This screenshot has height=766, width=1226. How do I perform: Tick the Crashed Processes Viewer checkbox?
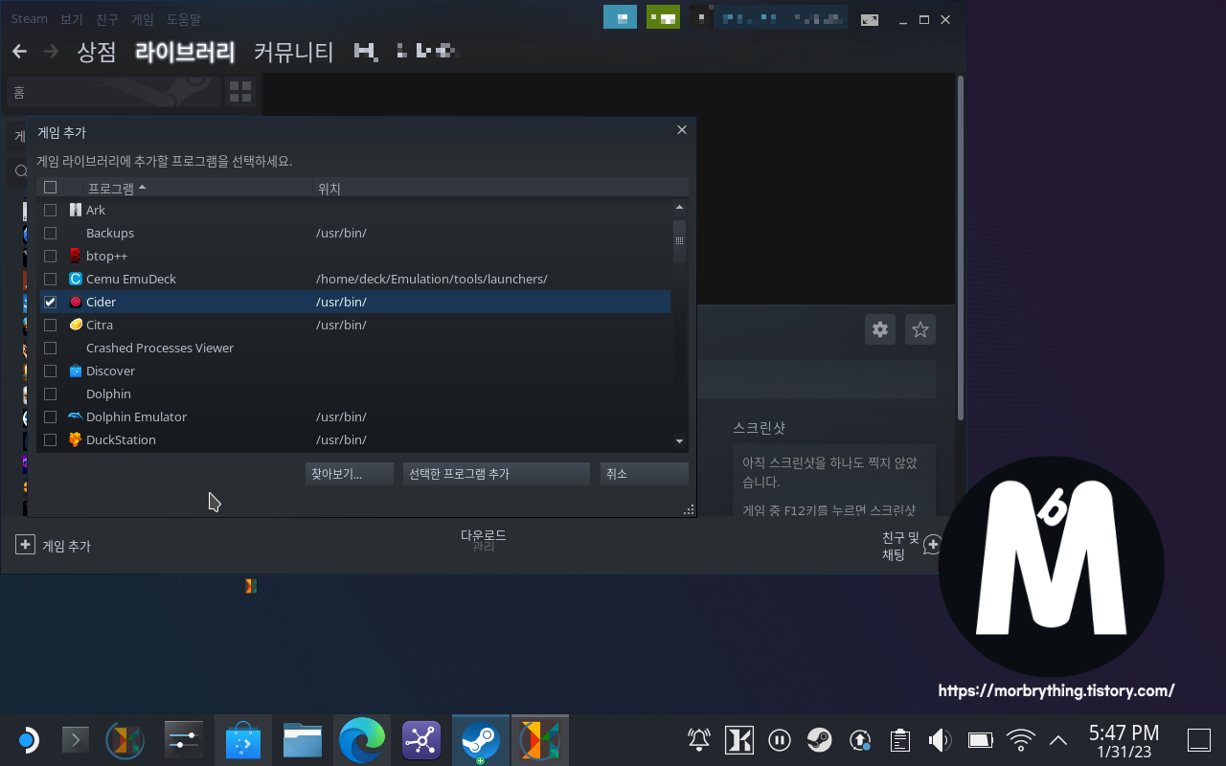tap(51, 348)
